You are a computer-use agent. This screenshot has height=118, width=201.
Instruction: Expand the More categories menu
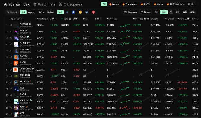coord(192,4)
